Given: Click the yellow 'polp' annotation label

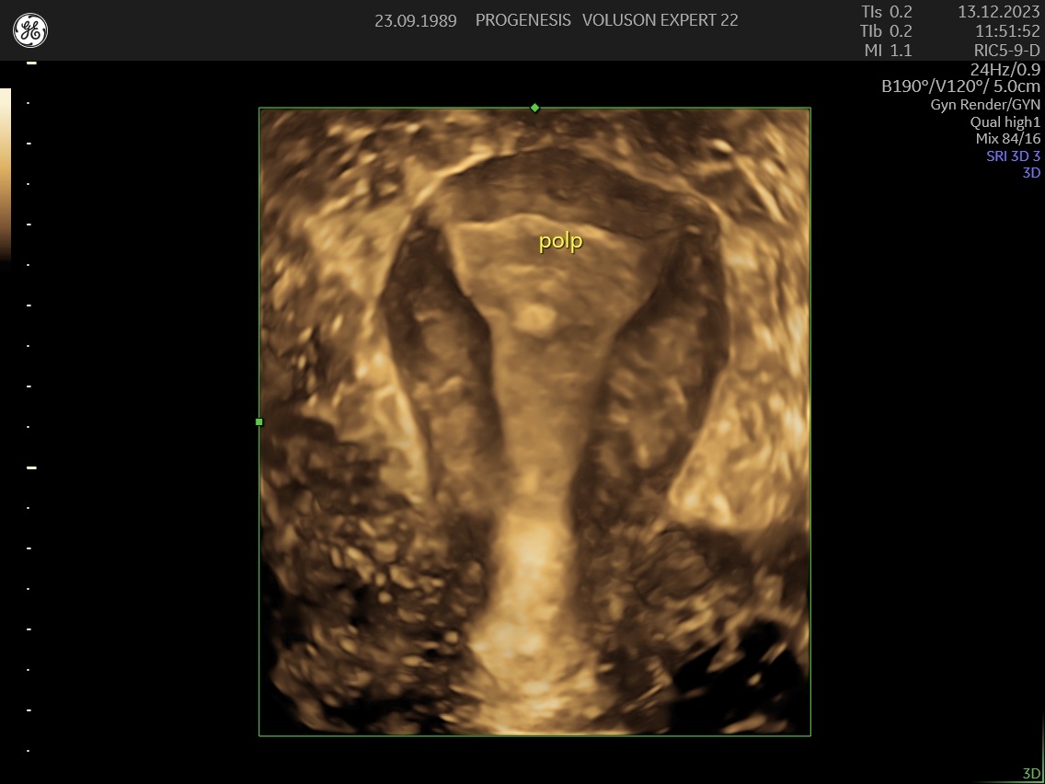Looking at the screenshot, I should [x=560, y=242].
